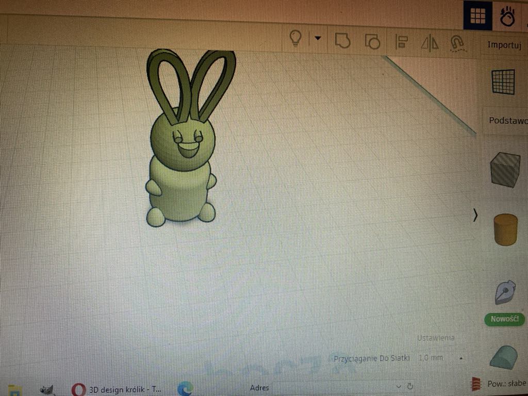Click the Show All lightbulb icon

(295, 38)
